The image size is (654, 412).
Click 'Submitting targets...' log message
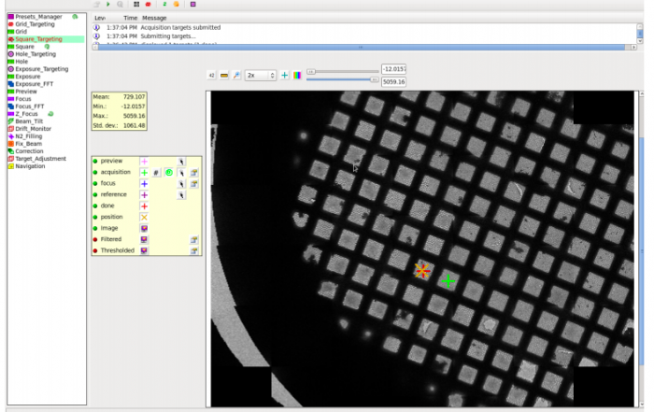[x=168, y=36]
